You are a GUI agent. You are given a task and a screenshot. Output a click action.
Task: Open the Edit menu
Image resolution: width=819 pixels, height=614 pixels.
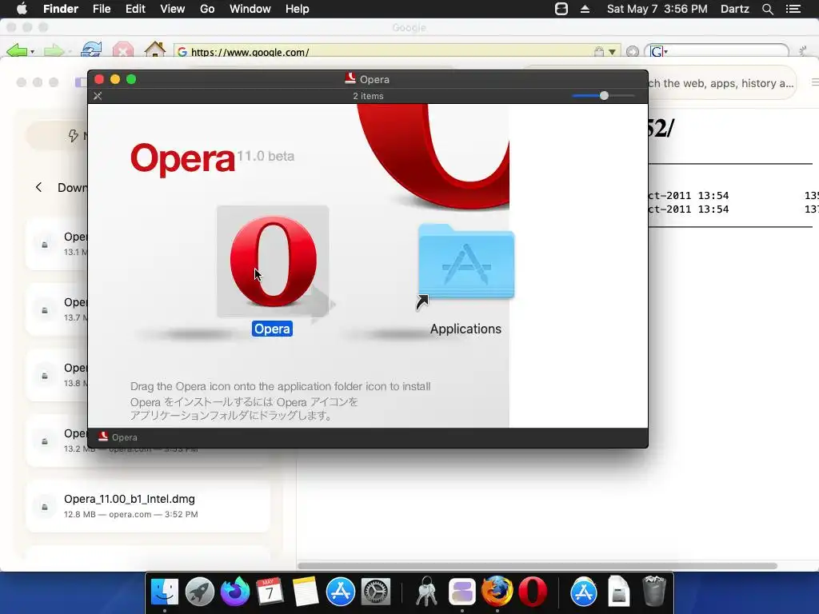(x=135, y=9)
